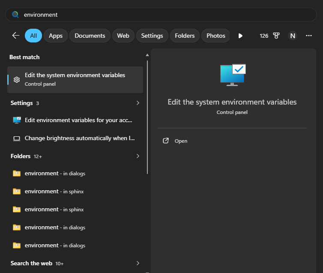
Task: Click scroll-up arrow of results list
Action: click(147, 55)
